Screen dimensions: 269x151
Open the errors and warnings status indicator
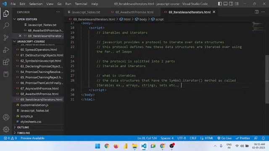click(x=10, y=138)
